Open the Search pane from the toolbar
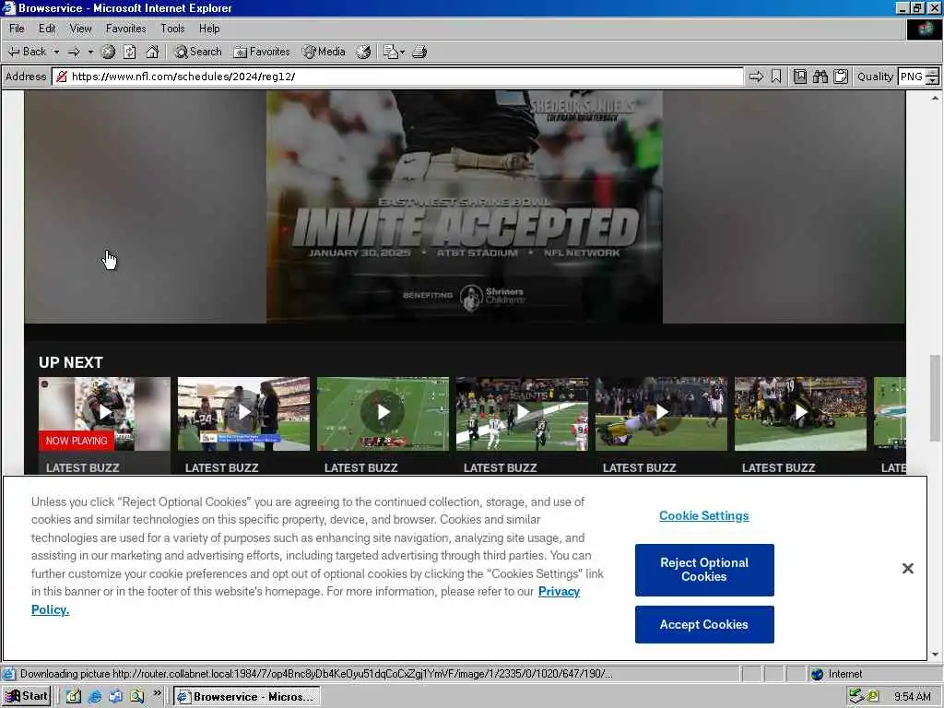Image resolution: width=944 pixels, height=708 pixels. pos(198,52)
